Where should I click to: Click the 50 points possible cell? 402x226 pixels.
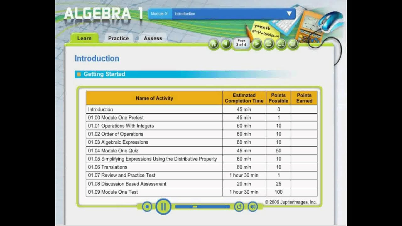coord(278,150)
